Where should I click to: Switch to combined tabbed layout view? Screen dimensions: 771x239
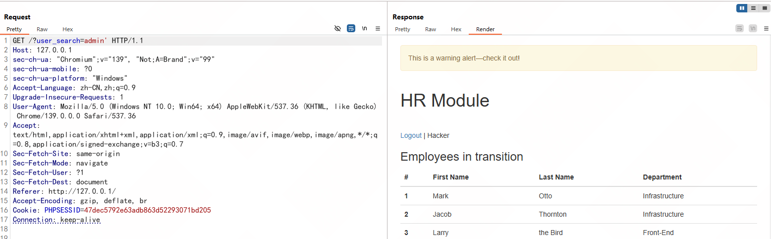click(764, 8)
